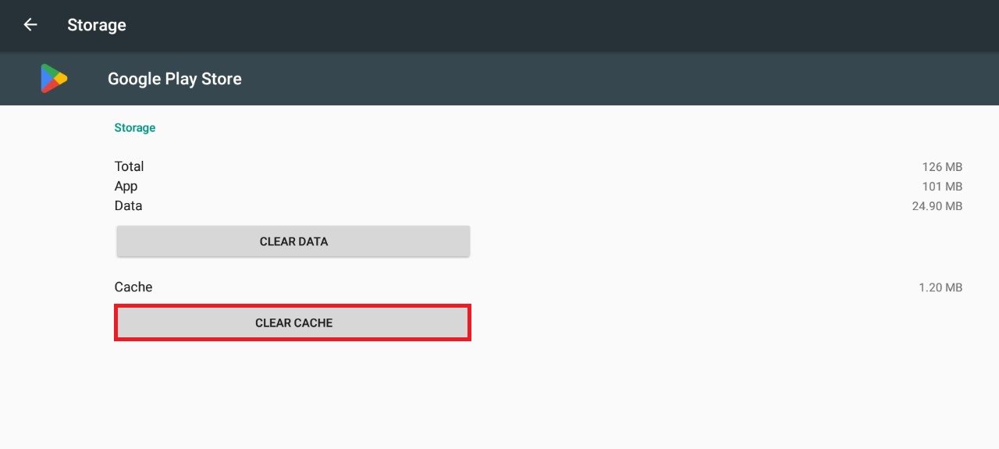
Task: Click empty space right of CLEAR DATA
Action: click(x=702, y=241)
